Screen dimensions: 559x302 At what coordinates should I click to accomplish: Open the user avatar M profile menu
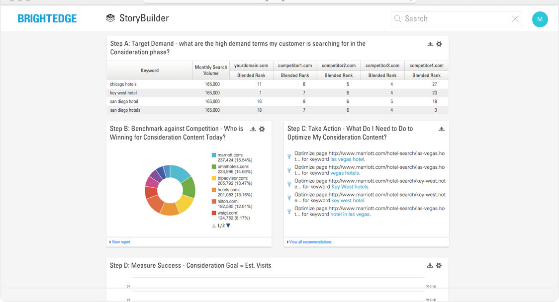[540, 19]
